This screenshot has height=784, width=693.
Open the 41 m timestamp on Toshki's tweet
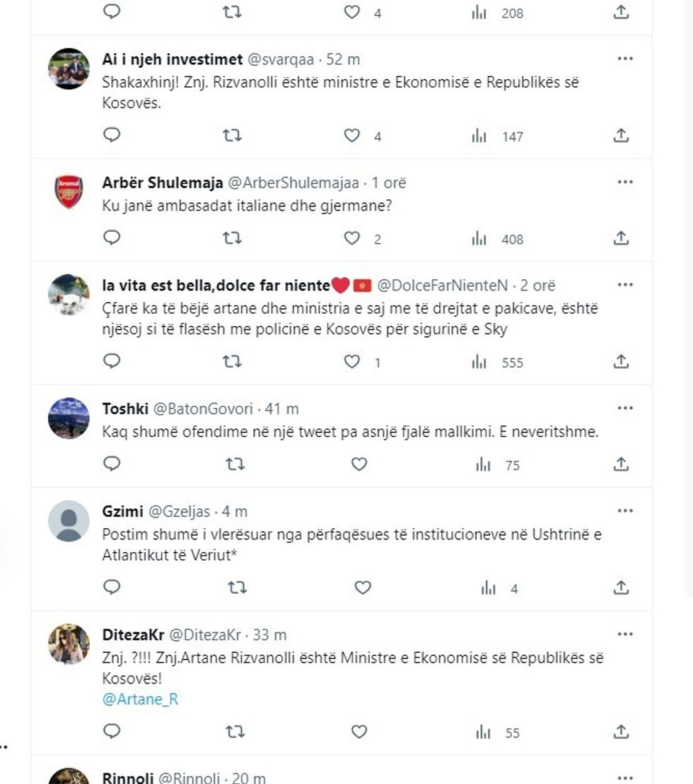tap(281, 409)
